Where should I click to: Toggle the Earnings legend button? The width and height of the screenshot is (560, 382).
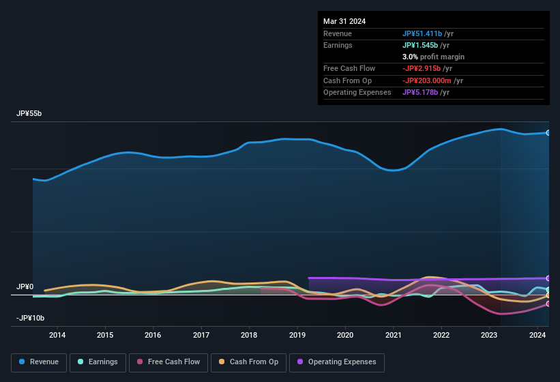point(98,362)
